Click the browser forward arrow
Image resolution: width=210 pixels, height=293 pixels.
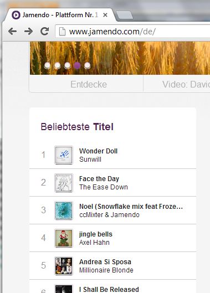pyautogui.click(x=28, y=31)
